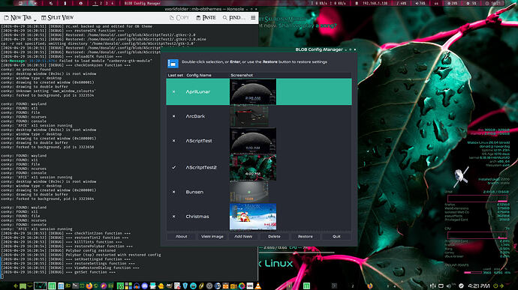Viewport: 518px width, 290px height.
Task: Click the About button in BLOB Config Manager
Action: [181, 237]
